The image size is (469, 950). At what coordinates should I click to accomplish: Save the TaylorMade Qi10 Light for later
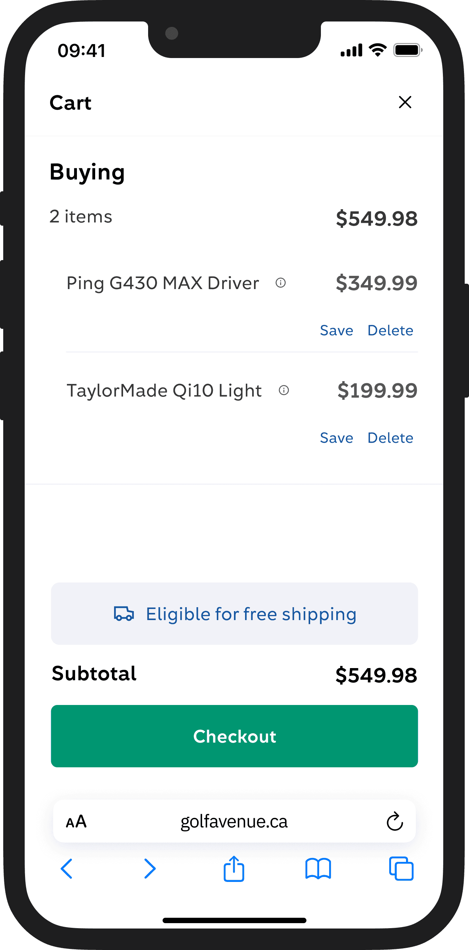(x=336, y=438)
